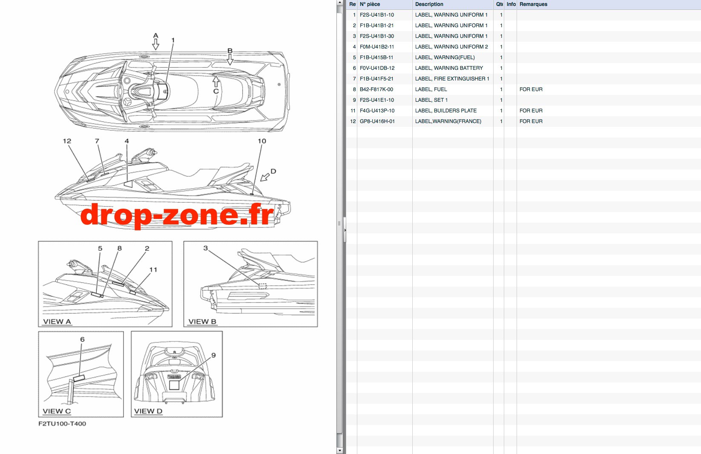Click the VIEW D diagram label
This screenshot has height=454, width=701.
tap(148, 411)
